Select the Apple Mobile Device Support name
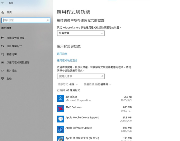The image size is (180, 141). (x=82, y=118)
